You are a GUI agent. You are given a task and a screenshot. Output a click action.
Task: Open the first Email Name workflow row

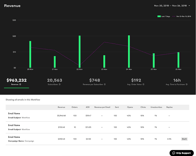point(97,116)
